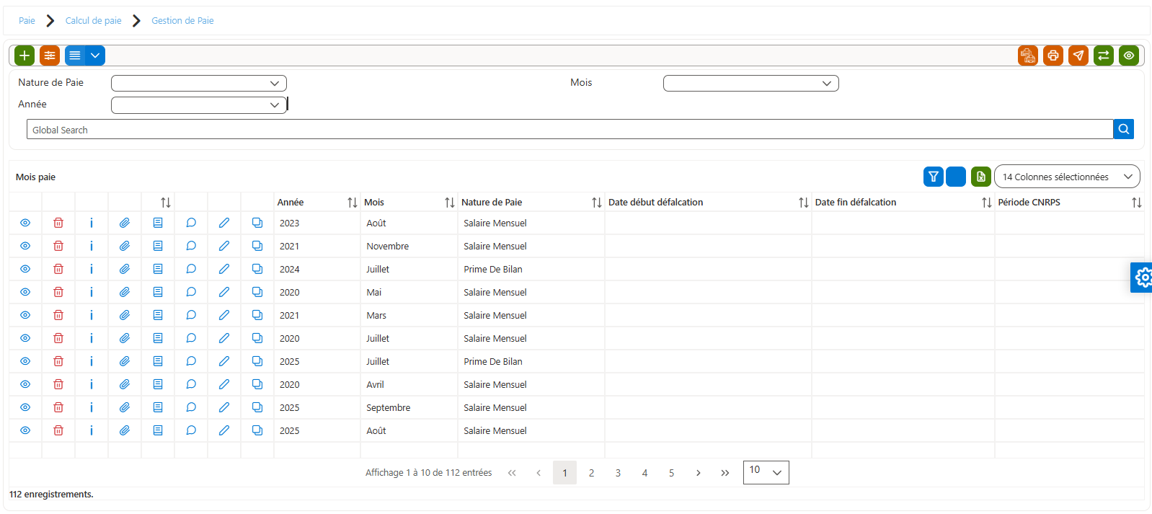Sort by the Année column header

[x=317, y=203]
